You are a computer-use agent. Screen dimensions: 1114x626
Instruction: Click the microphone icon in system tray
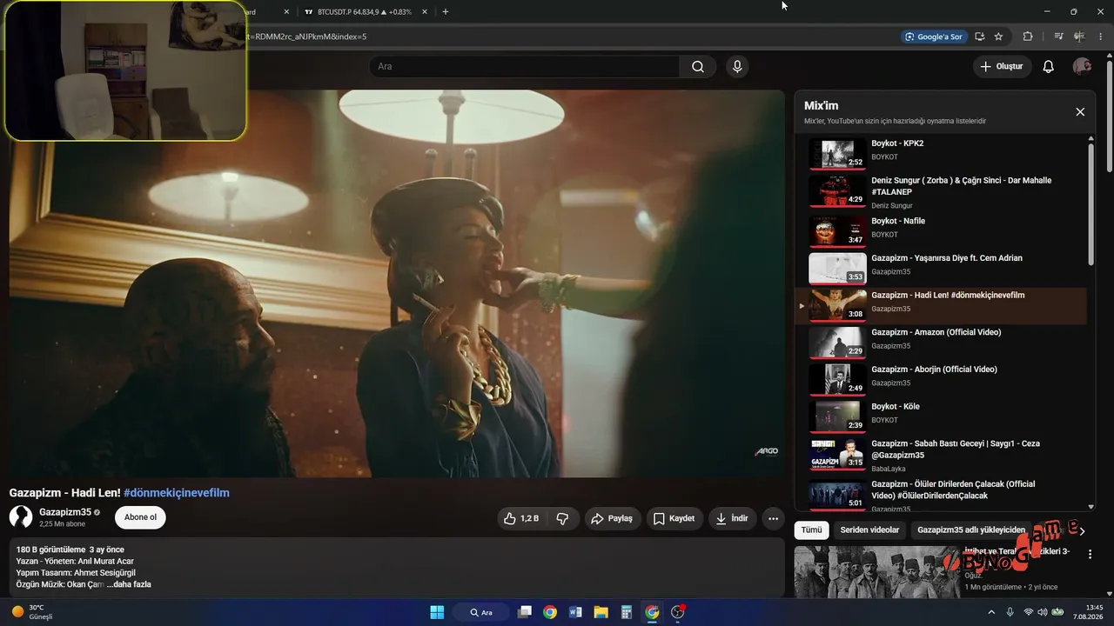pos(1010,612)
